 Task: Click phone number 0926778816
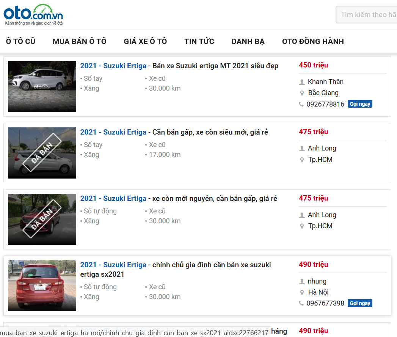click(x=325, y=104)
